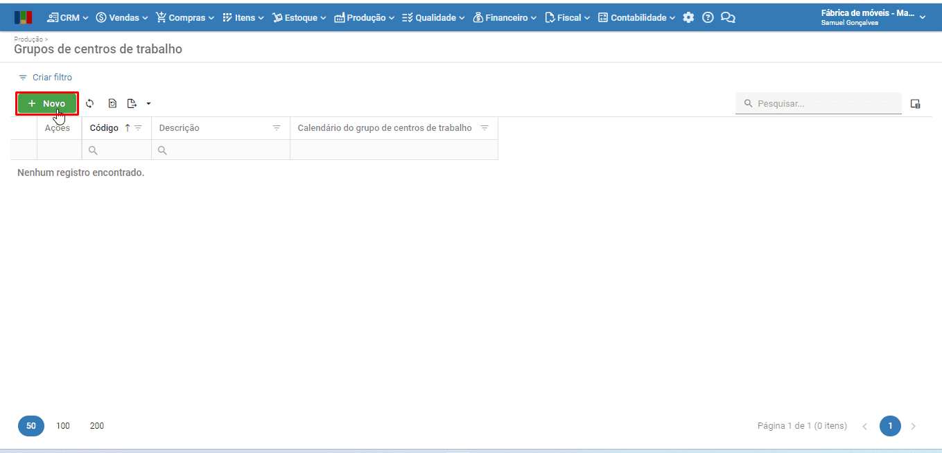Go to previous page arrow
This screenshot has height=453, width=942.
click(865, 426)
